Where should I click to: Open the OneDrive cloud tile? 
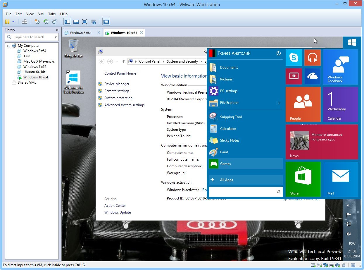tap(312, 76)
